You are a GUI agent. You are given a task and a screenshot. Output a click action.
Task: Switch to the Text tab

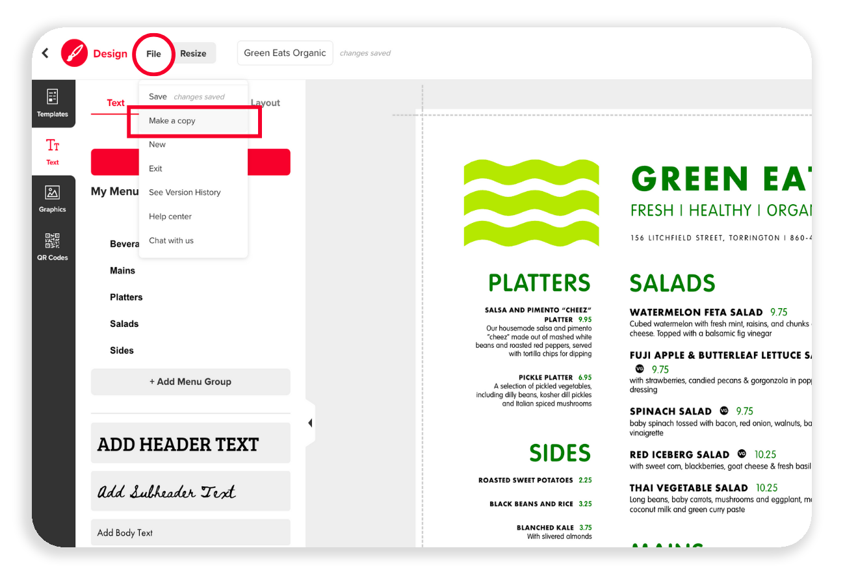click(116, 103)
